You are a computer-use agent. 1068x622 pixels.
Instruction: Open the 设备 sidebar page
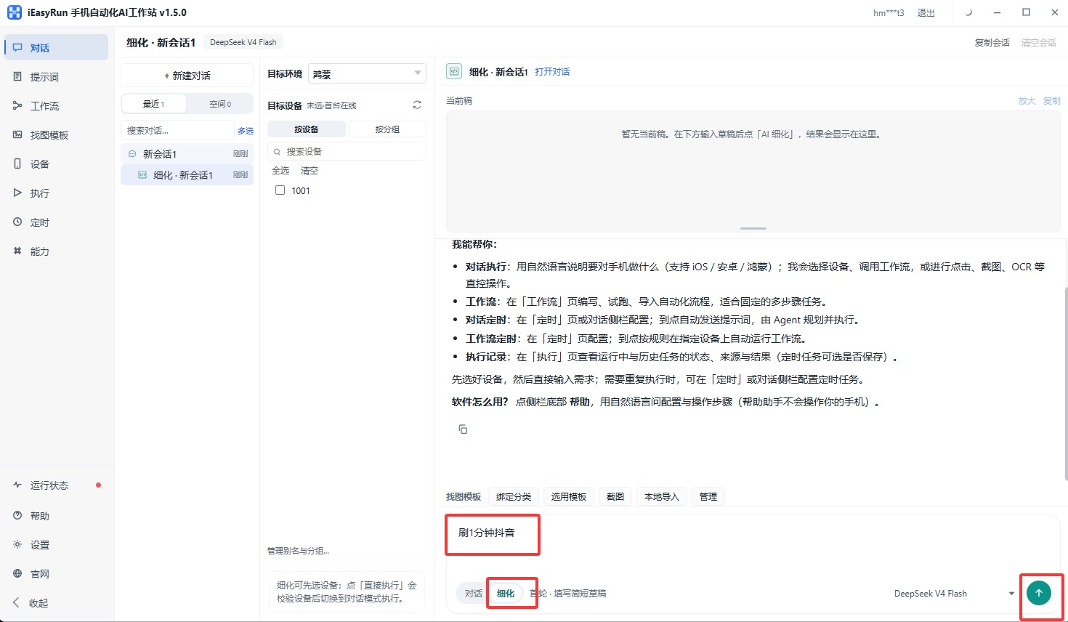point(56,164)
